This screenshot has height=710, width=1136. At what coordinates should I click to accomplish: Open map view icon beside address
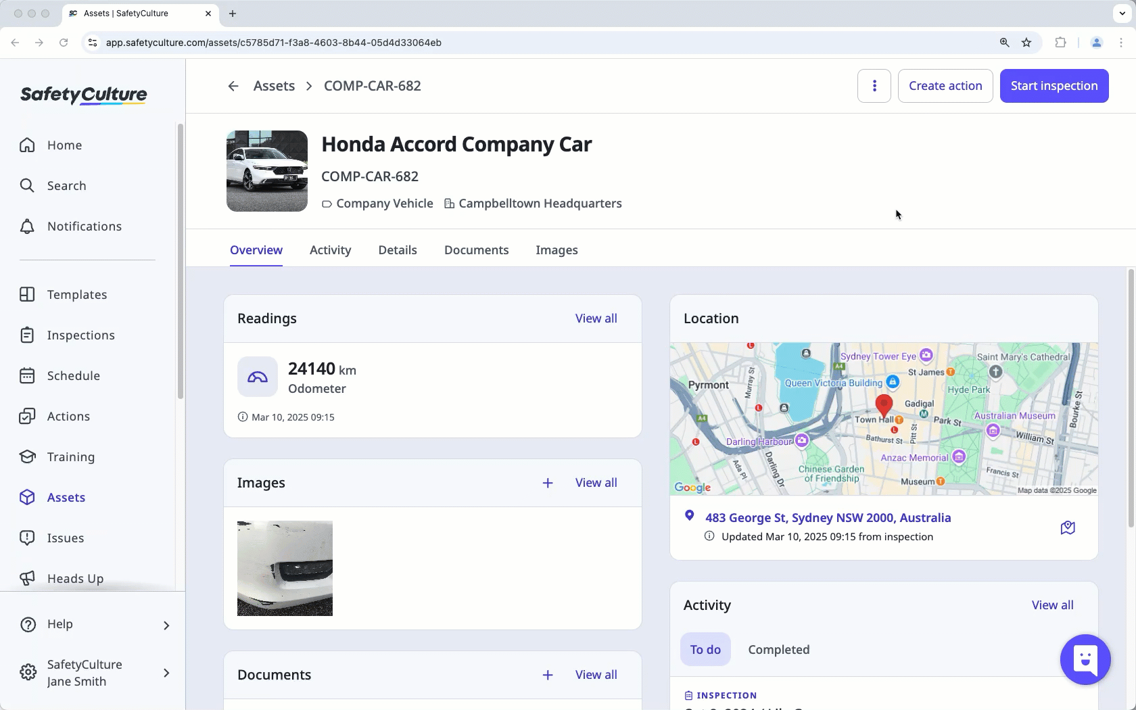(x=1068, y=527)
